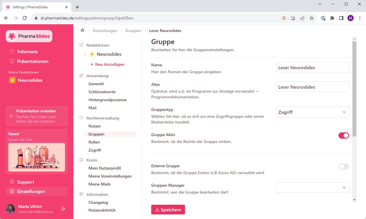Click the Neuroslides lightning icon in left sidebar

(x=12, y=80)
